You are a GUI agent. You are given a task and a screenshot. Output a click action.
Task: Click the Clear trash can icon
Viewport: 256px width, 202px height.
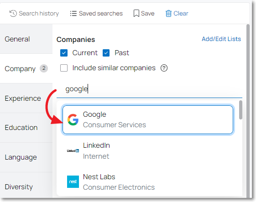click(168, 13)
